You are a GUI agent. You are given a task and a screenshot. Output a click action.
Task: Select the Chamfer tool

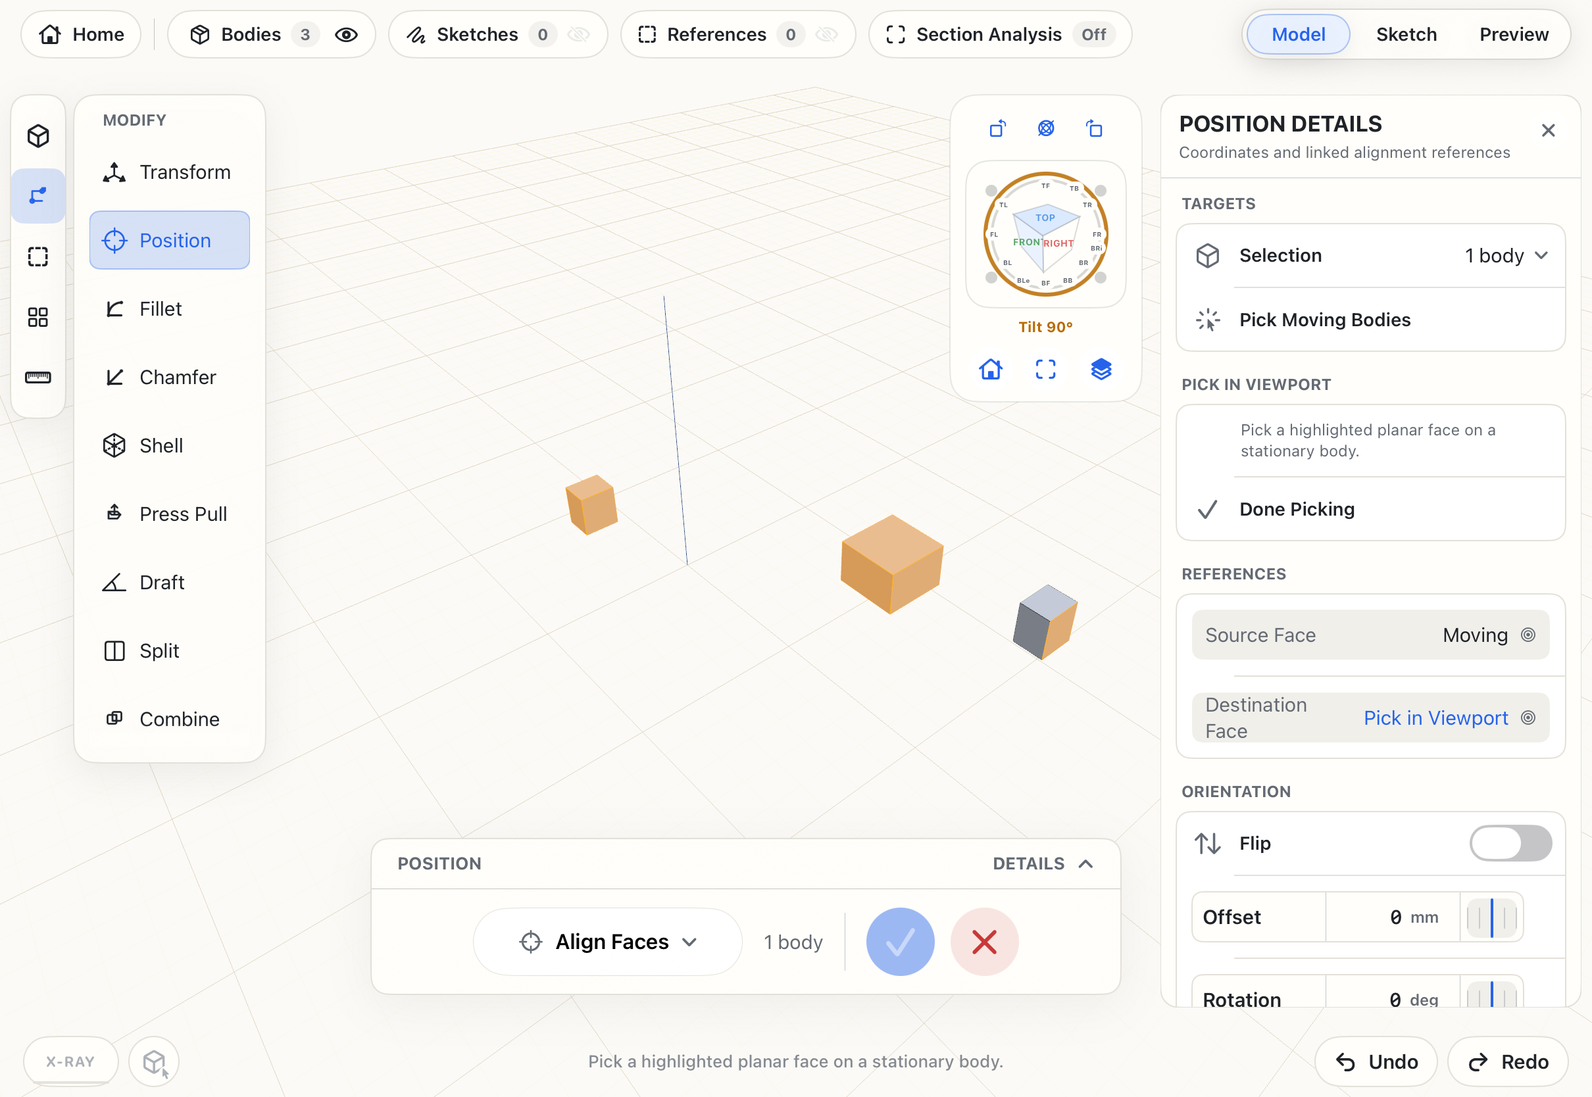169,377
